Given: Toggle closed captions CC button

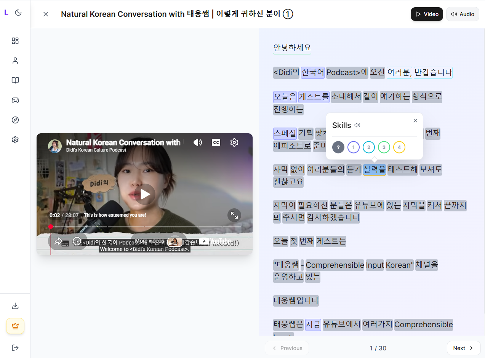Looking at the screenshot, I should tap(216, 142).
